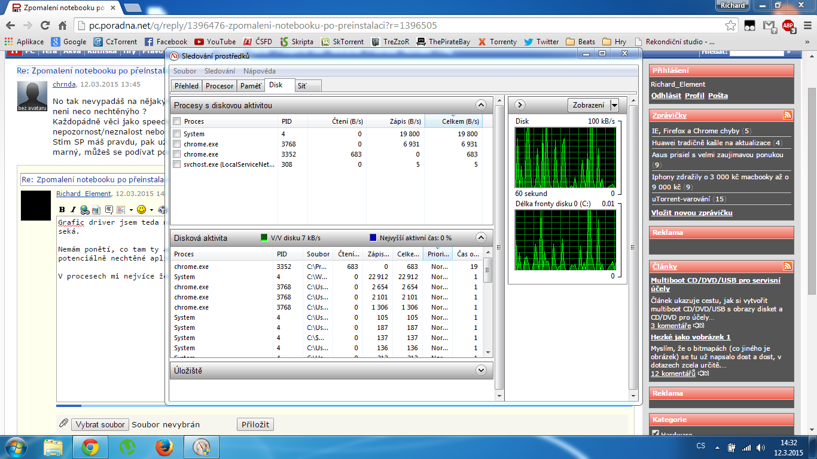The height and width of the screenshot is (459, 817).
Task: Toggle the select-all checkbox beside Proces header
Action: coord(176,121)
